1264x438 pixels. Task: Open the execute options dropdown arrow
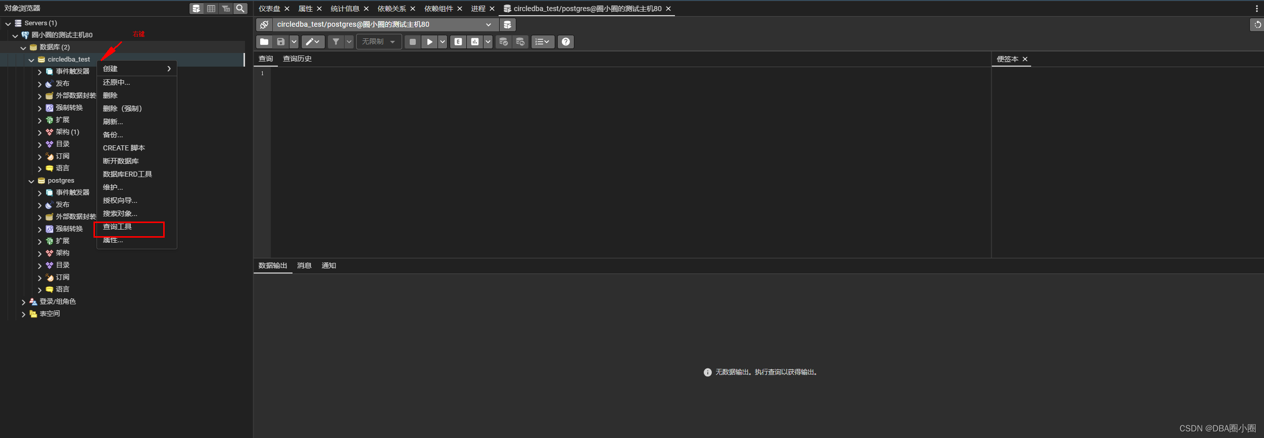tap(443, 42)
